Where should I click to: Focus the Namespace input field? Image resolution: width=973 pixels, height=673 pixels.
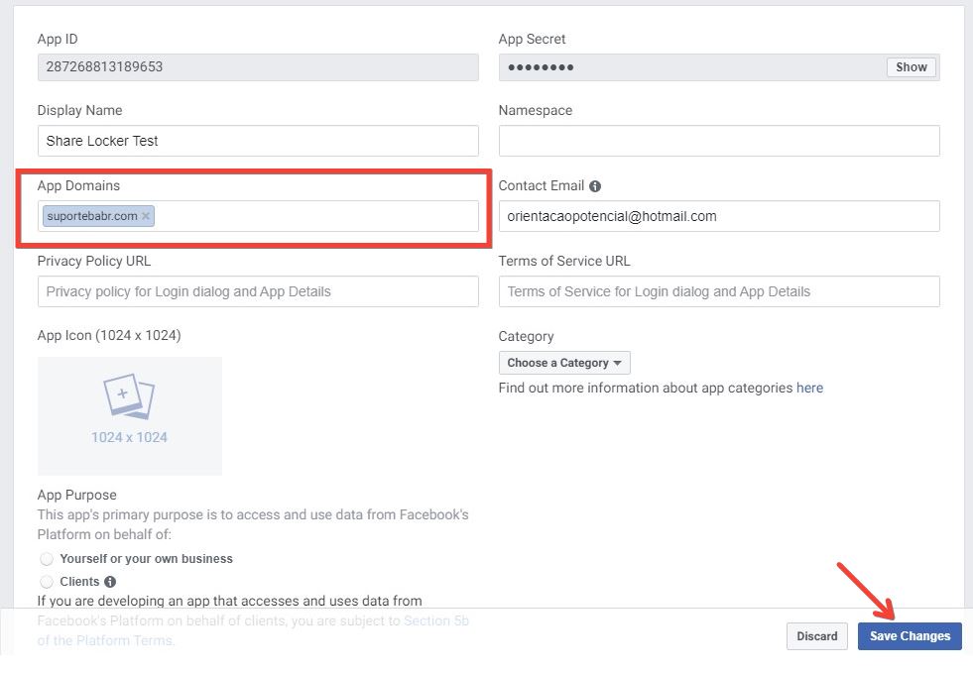719,141
